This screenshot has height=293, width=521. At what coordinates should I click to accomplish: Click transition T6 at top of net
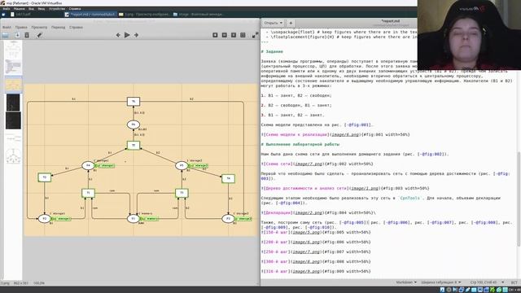click(134, 101)
